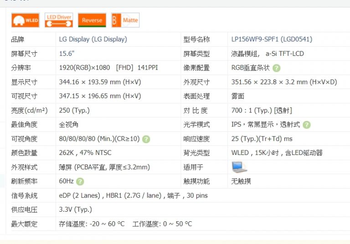Click the 型号名称 row label
This screenshot has width=350, height=244.
[x=196, y=40]
